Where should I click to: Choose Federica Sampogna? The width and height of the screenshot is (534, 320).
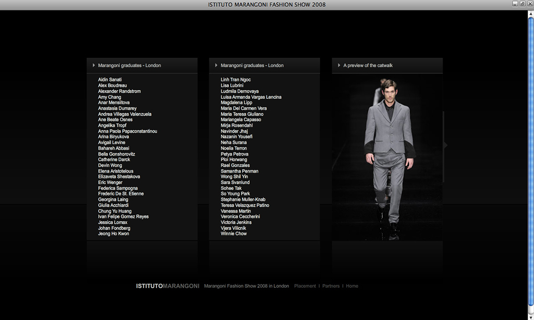click(118, 188)
